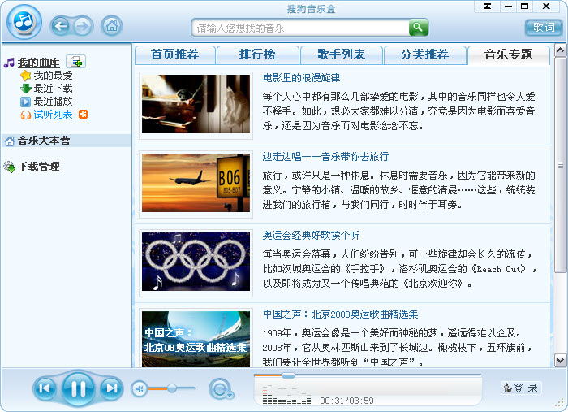The width and height of the screenshot is (568, 412).
Task: Switch to 排行榜 tab
Action: 257,54
